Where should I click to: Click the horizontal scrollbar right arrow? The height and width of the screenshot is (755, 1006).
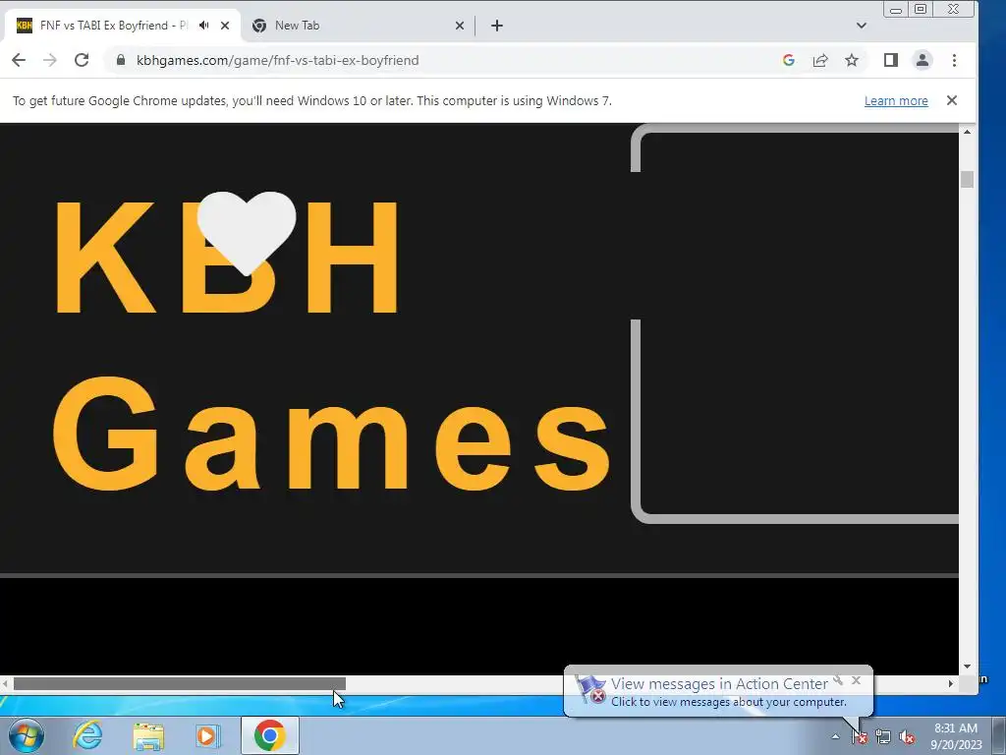(951, 684)
